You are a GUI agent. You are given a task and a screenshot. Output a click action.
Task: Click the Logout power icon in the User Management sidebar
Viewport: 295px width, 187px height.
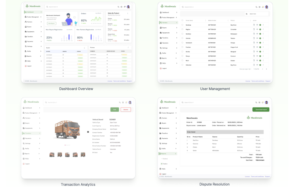(161, 68)
